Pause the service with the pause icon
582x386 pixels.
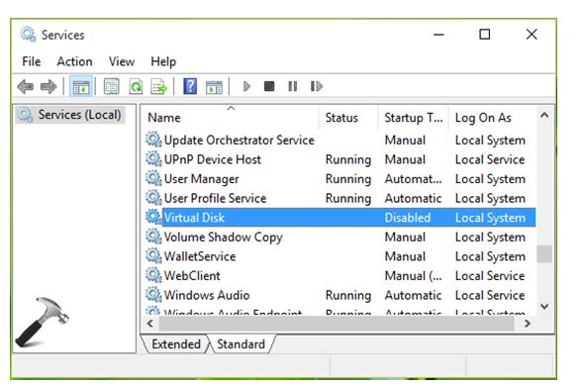[x=293, y=86]
